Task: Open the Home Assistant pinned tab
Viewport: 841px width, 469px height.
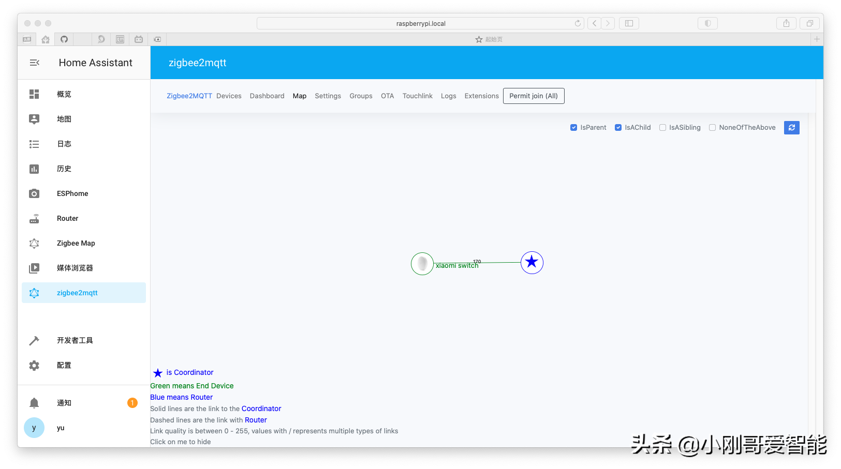Action: [46, 39]
